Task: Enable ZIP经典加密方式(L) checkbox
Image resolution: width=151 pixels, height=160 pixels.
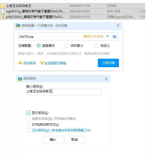Action: click(28, 124)
